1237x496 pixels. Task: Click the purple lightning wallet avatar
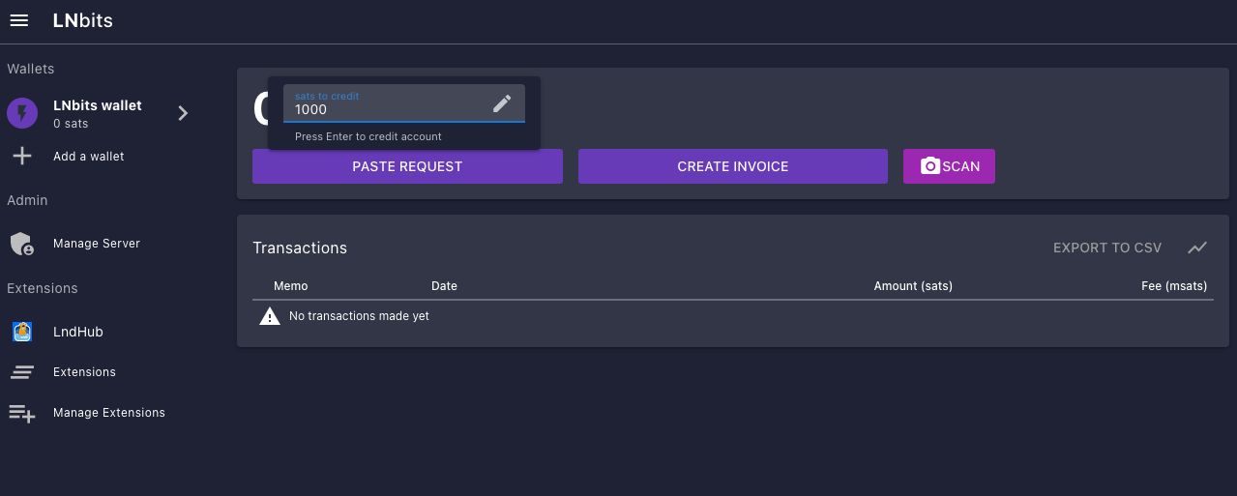click(22, 114)
